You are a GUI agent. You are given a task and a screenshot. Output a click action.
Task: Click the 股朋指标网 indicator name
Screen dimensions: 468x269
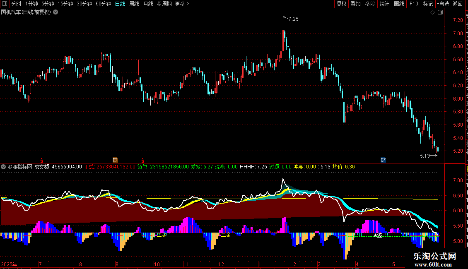[20, 167]
